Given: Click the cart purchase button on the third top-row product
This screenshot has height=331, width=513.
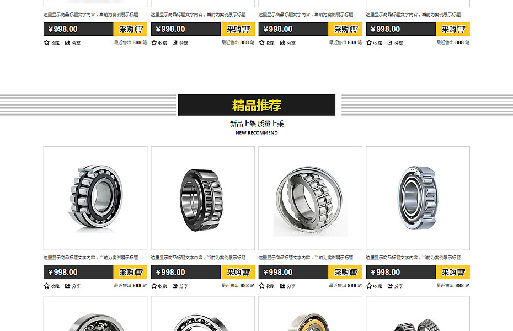Looking at the screenshot, I should click(345, 29).
